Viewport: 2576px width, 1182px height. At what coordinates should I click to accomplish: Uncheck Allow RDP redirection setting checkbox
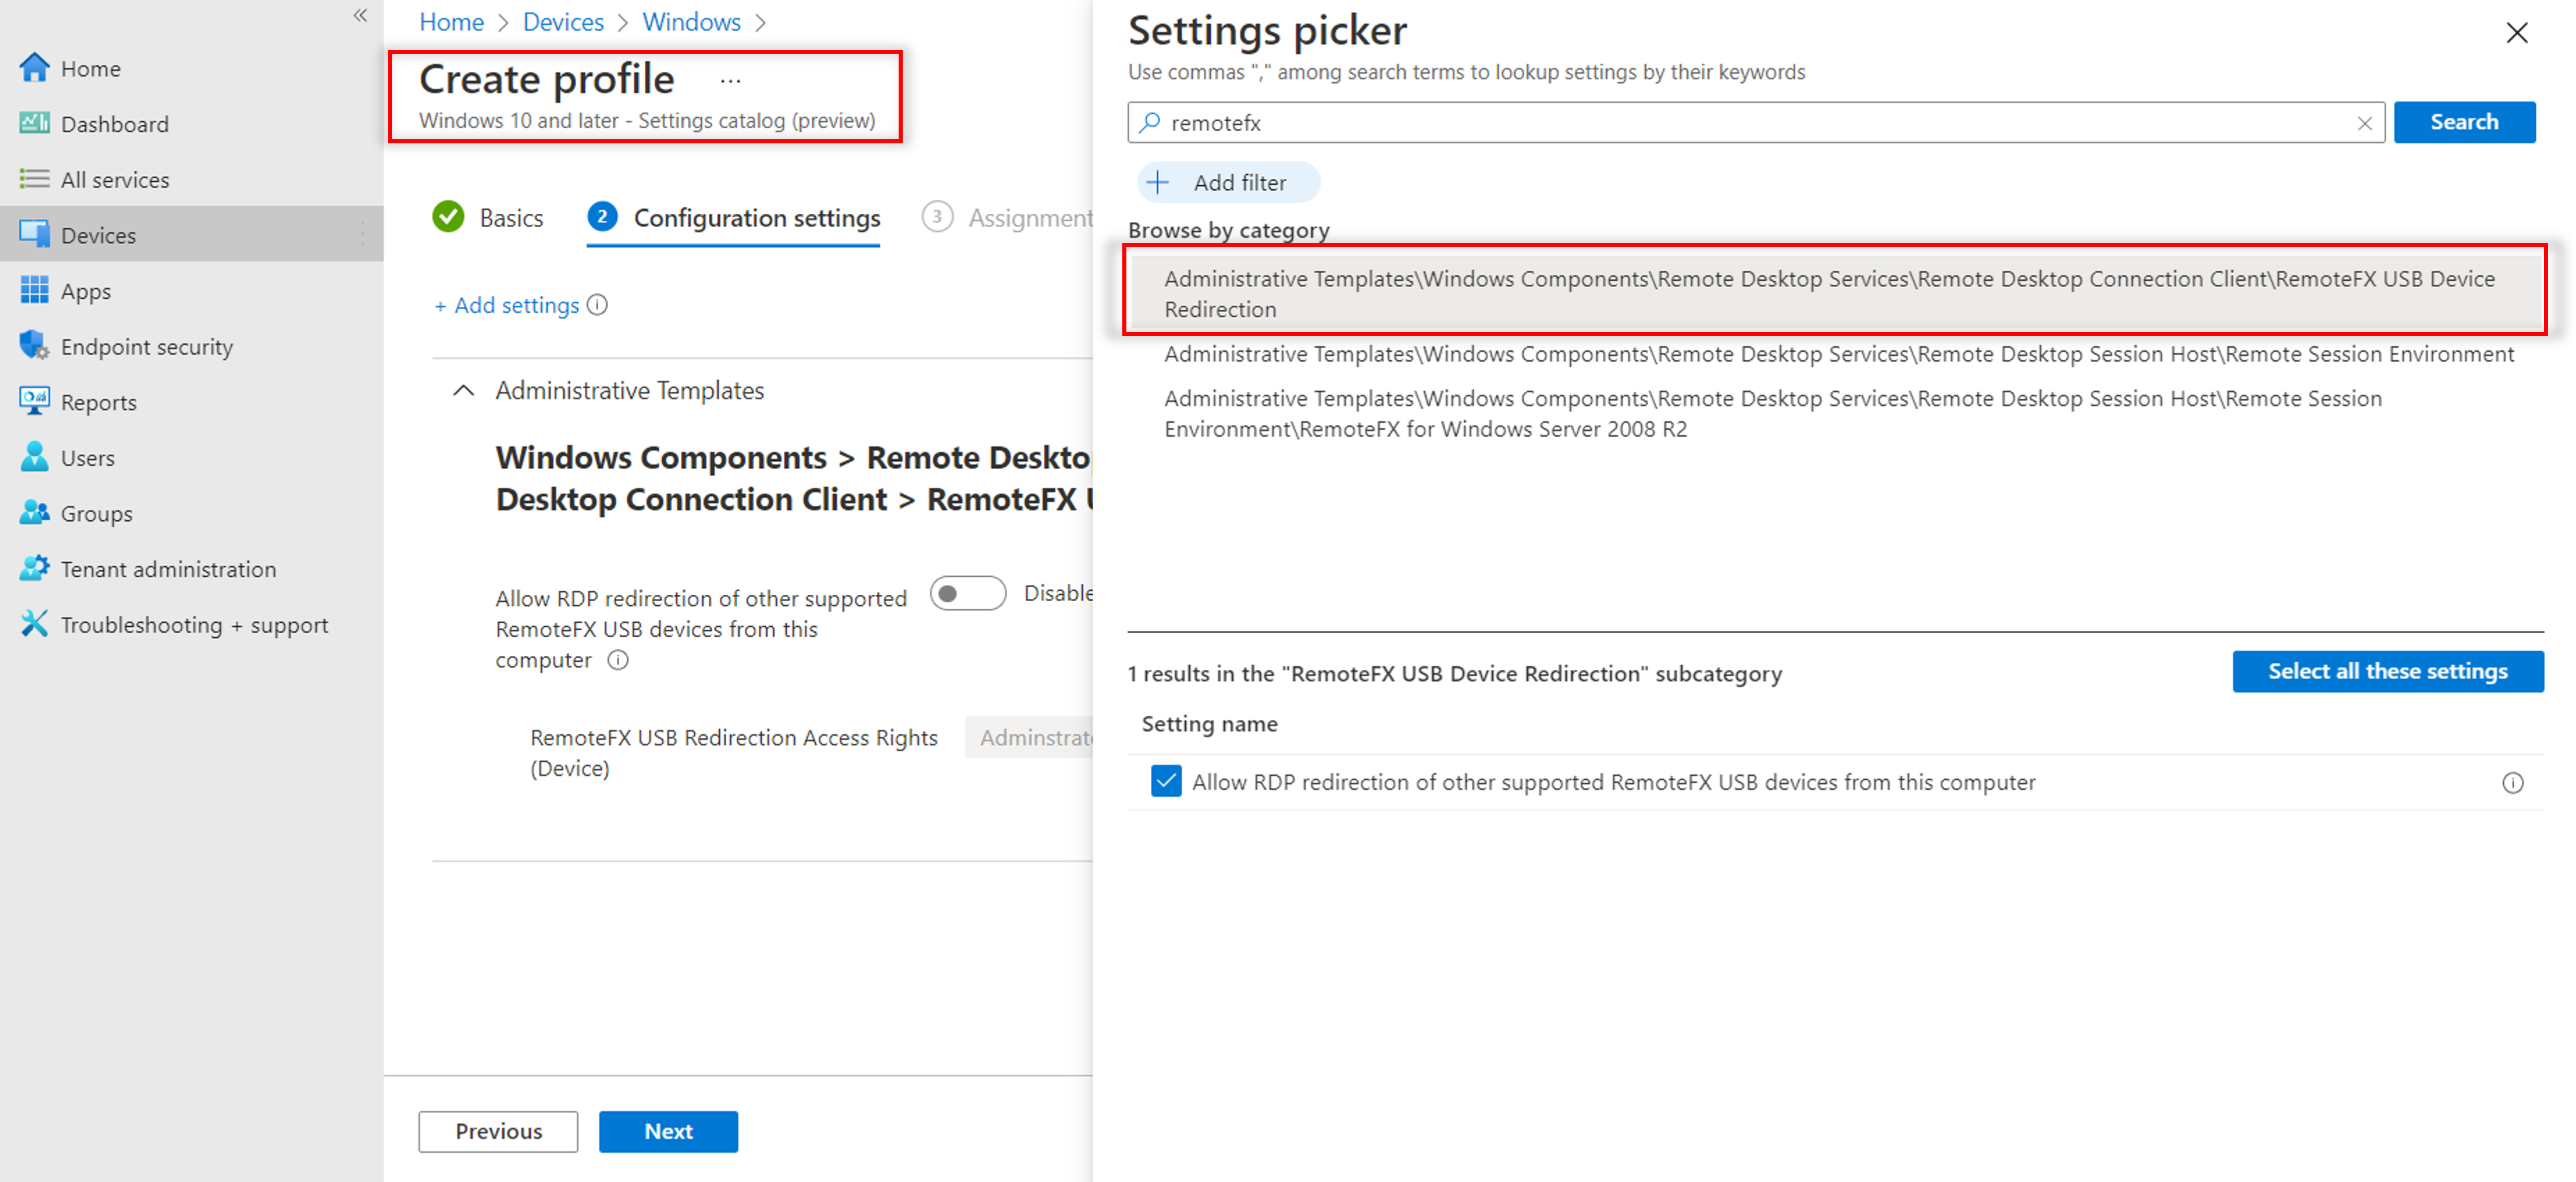(x=1166, y=781)
